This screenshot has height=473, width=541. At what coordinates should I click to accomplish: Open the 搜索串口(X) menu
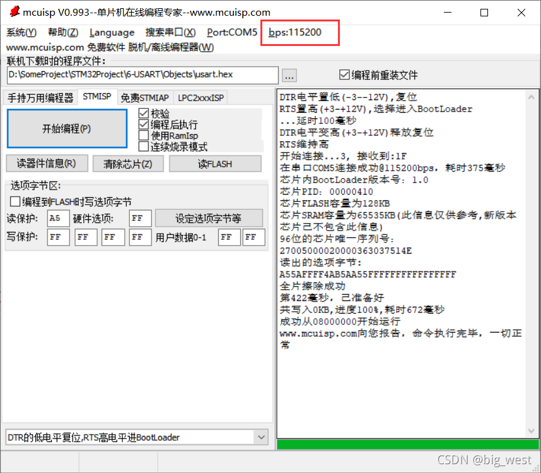click(x=170, y=32)
